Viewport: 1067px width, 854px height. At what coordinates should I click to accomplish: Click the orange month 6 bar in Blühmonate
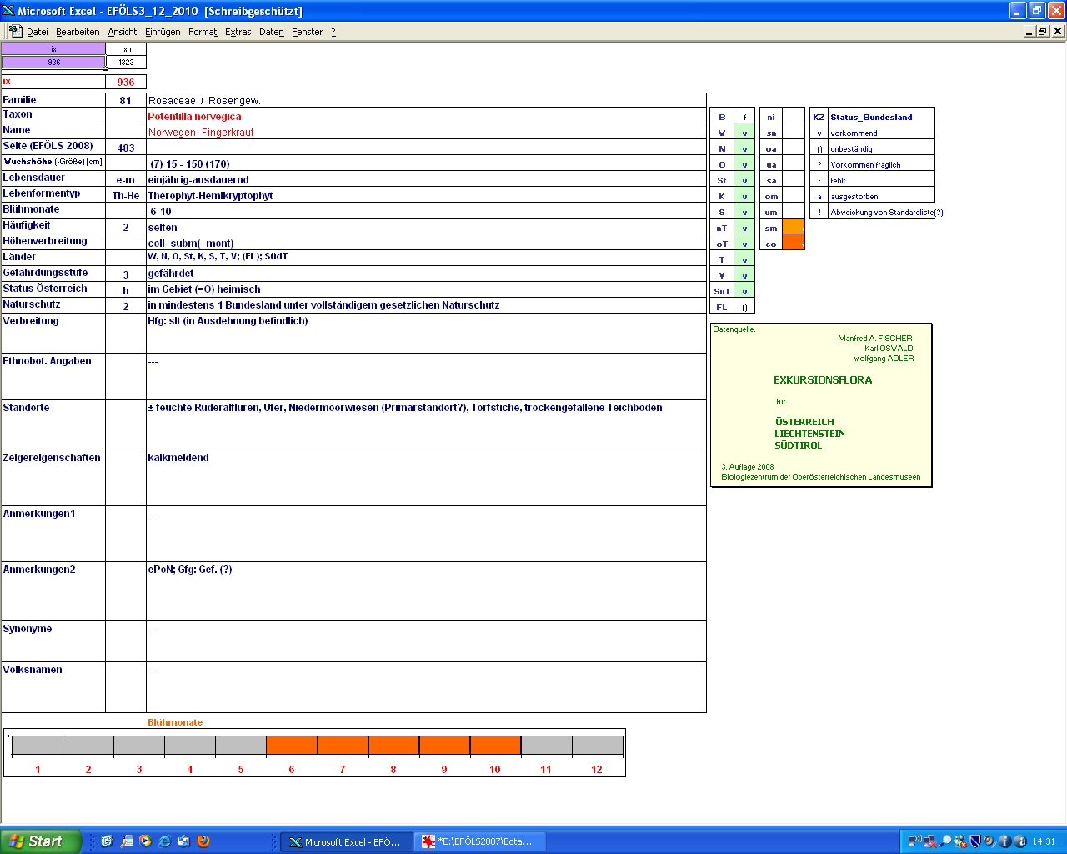tap(292, 746)
